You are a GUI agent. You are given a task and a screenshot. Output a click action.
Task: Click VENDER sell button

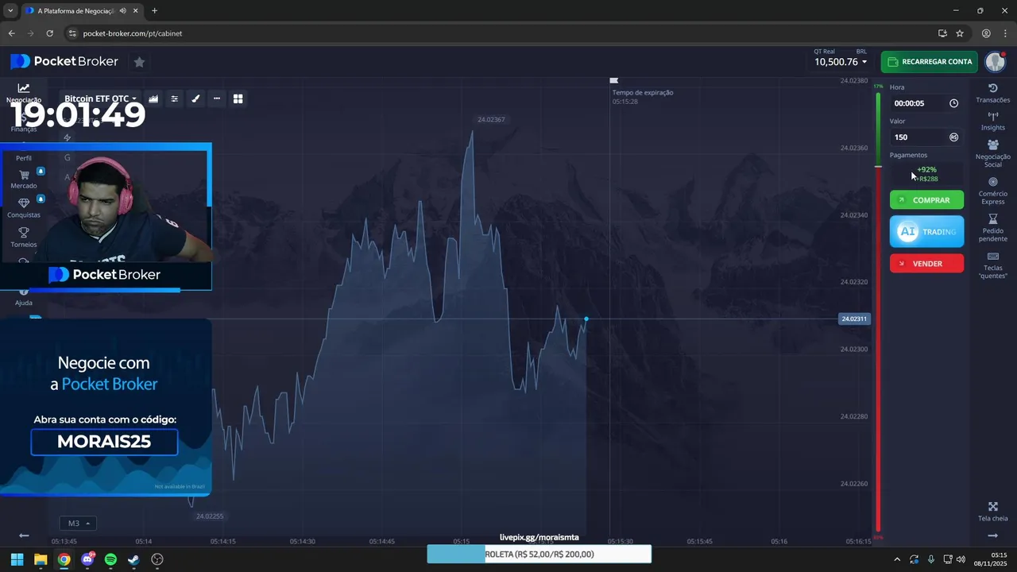click(926, 264)
